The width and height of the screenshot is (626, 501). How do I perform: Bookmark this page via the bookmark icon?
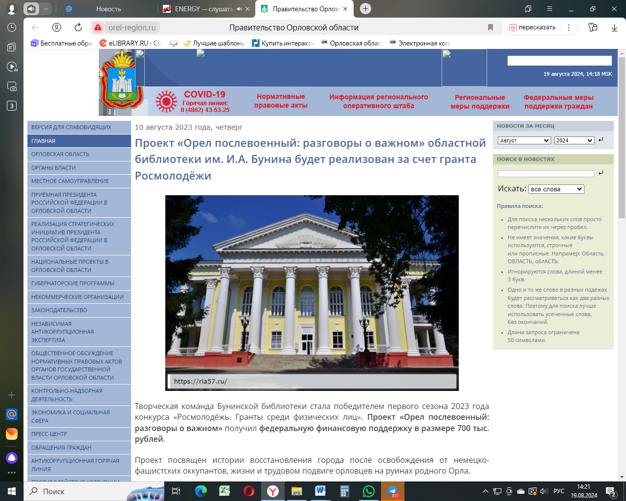491,27
